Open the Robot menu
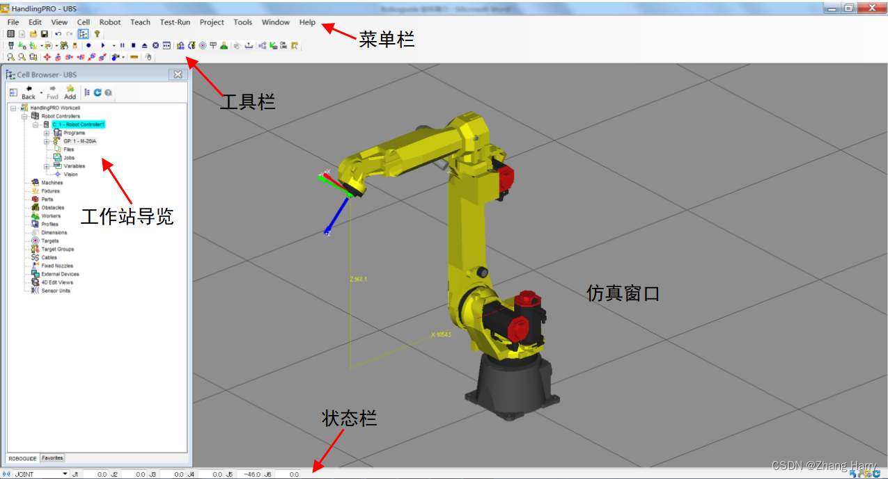Image resolution: width=888 pixels, height=479 pixels. (110, 22)
